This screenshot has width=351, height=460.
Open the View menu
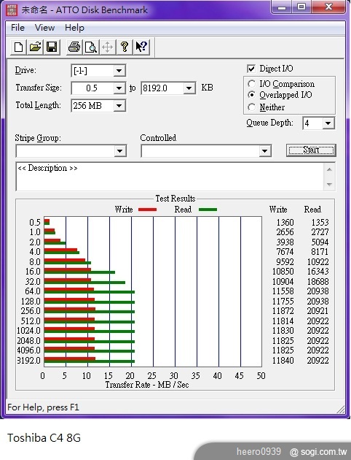(44, 28)
